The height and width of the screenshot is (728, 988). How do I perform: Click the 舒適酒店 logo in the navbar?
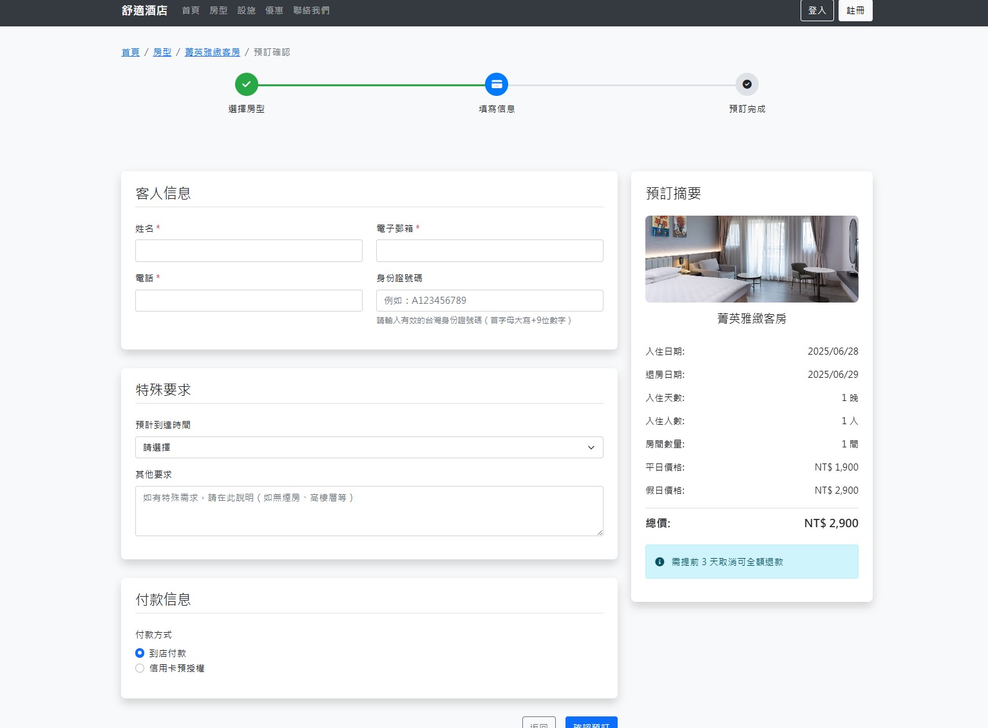144,10
